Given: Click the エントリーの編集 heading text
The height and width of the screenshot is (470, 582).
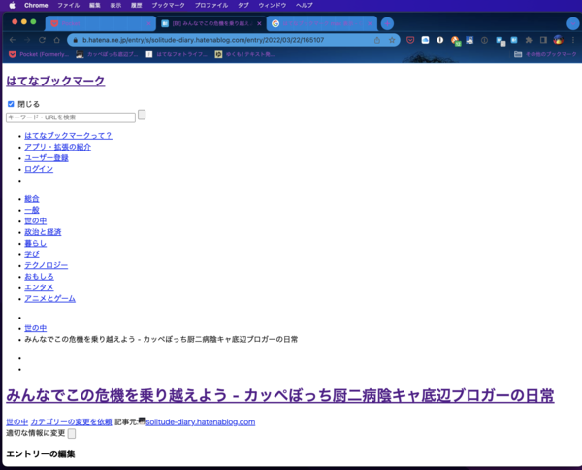Looking at the screenshot, I should tap(41, 454).
